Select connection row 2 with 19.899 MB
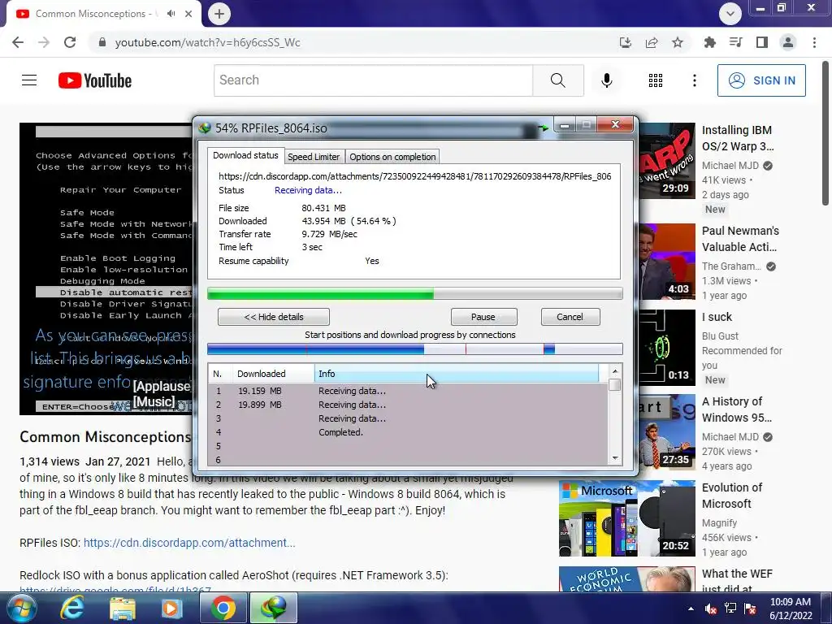The height and width of the screenshot is (624, 832). tap(408, 405)
